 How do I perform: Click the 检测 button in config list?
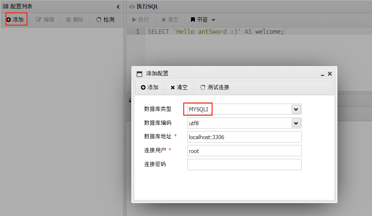(105, 19)
